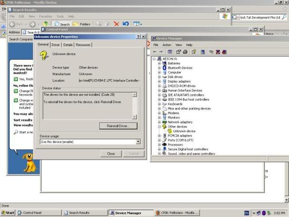Image resolution: width=289 pixels, height=217 pixels.
Task: Click the yellow question mark device icon
Action: (44, 55)
